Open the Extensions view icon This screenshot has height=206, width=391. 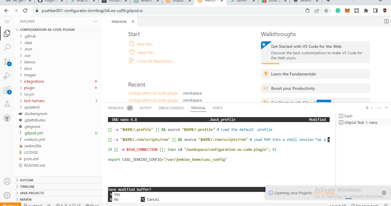tap(7, 90)
